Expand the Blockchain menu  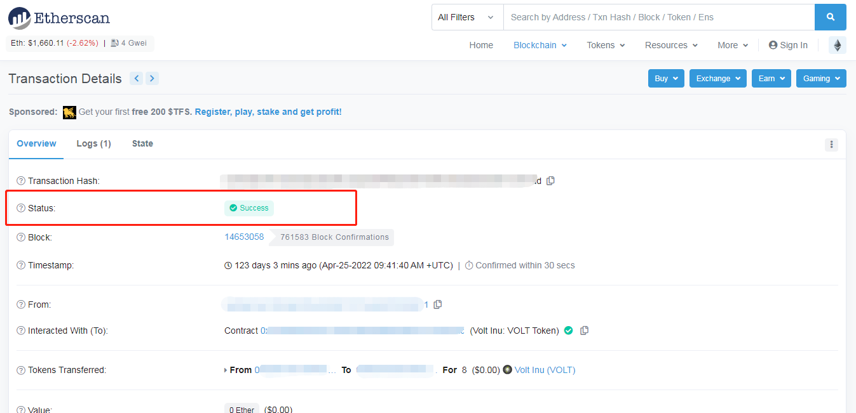540,45
